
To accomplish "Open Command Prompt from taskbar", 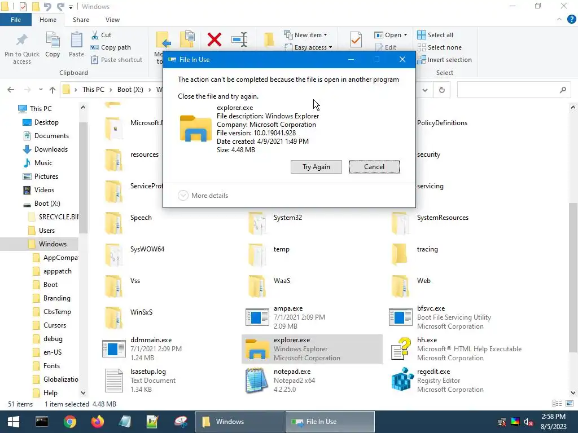I will click(x=42, y=422).
